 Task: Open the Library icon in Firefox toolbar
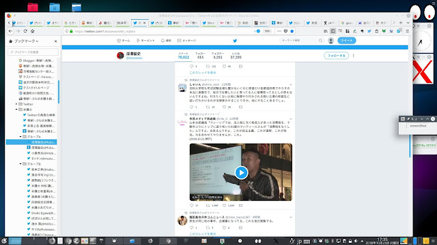[x=326, y=31]
